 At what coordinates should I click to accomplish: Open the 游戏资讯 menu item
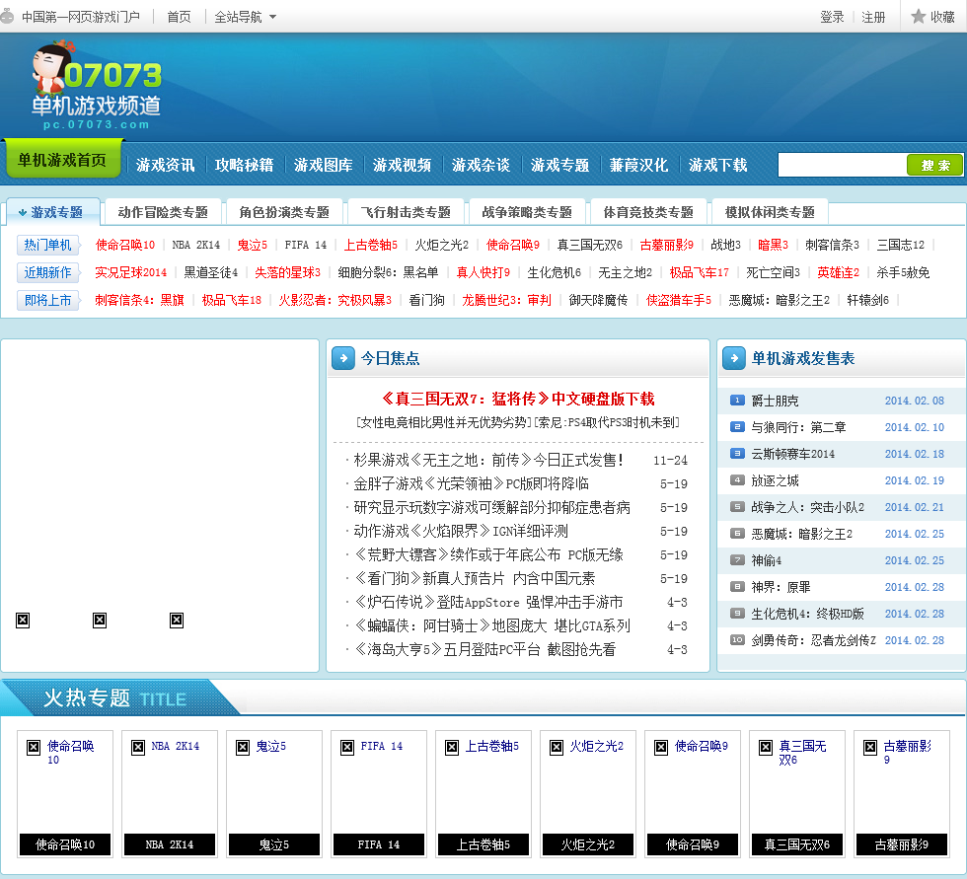pyautogui.click(x=166, y=165)
